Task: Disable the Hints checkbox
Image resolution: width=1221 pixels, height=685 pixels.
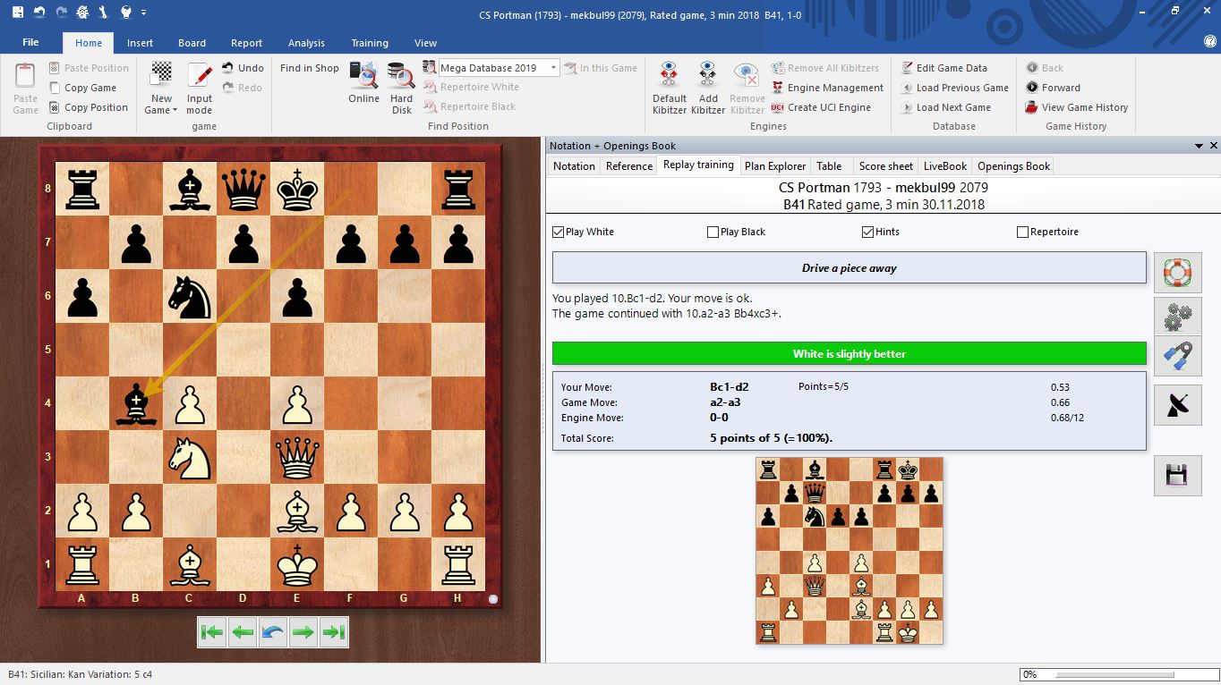Action: click(867, 231)
